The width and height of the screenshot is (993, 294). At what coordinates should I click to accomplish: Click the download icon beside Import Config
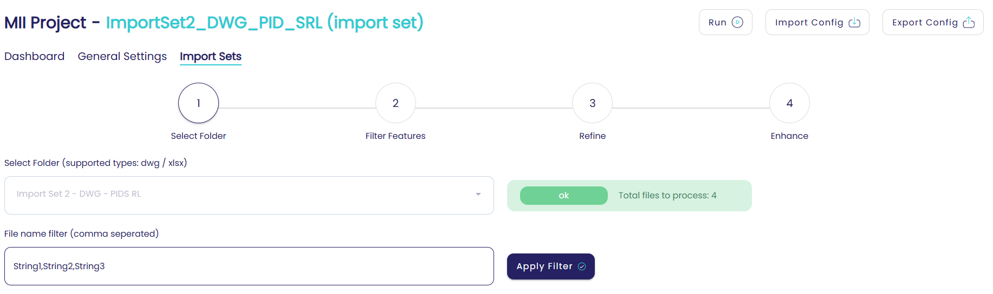point(854,22)
